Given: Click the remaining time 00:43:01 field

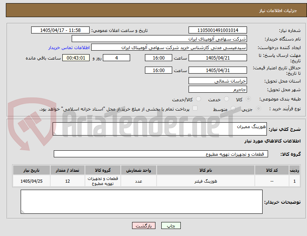Looking at the screenshot, I should pyautogui.click(x=76, y=58).
